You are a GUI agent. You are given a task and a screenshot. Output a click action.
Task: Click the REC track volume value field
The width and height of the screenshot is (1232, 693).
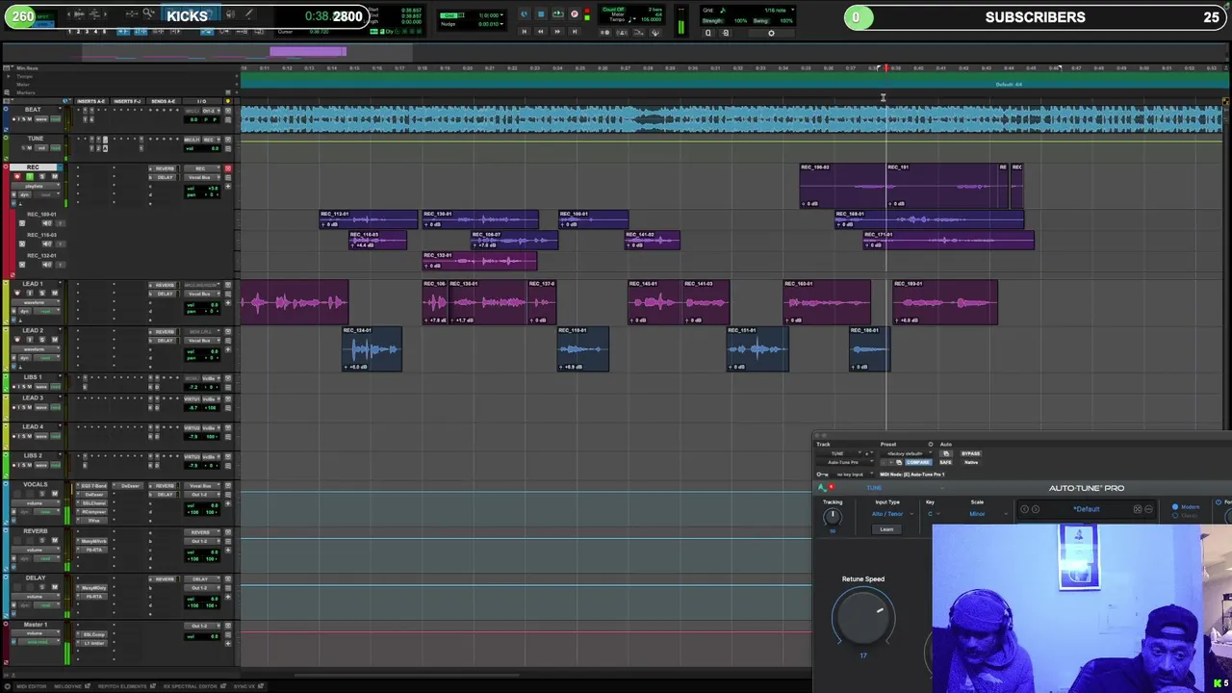(202, 189)
